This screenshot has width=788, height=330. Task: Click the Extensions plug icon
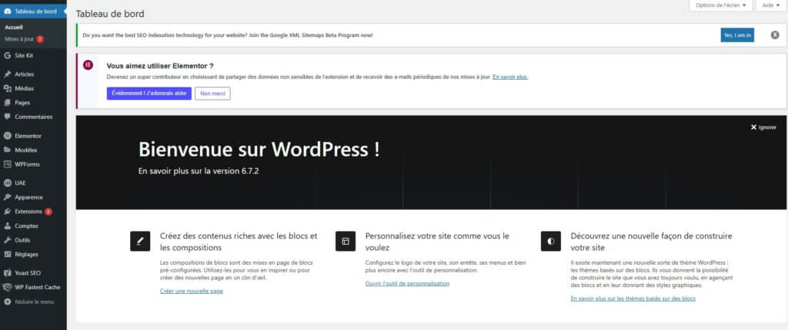click(x=7, y=212)
